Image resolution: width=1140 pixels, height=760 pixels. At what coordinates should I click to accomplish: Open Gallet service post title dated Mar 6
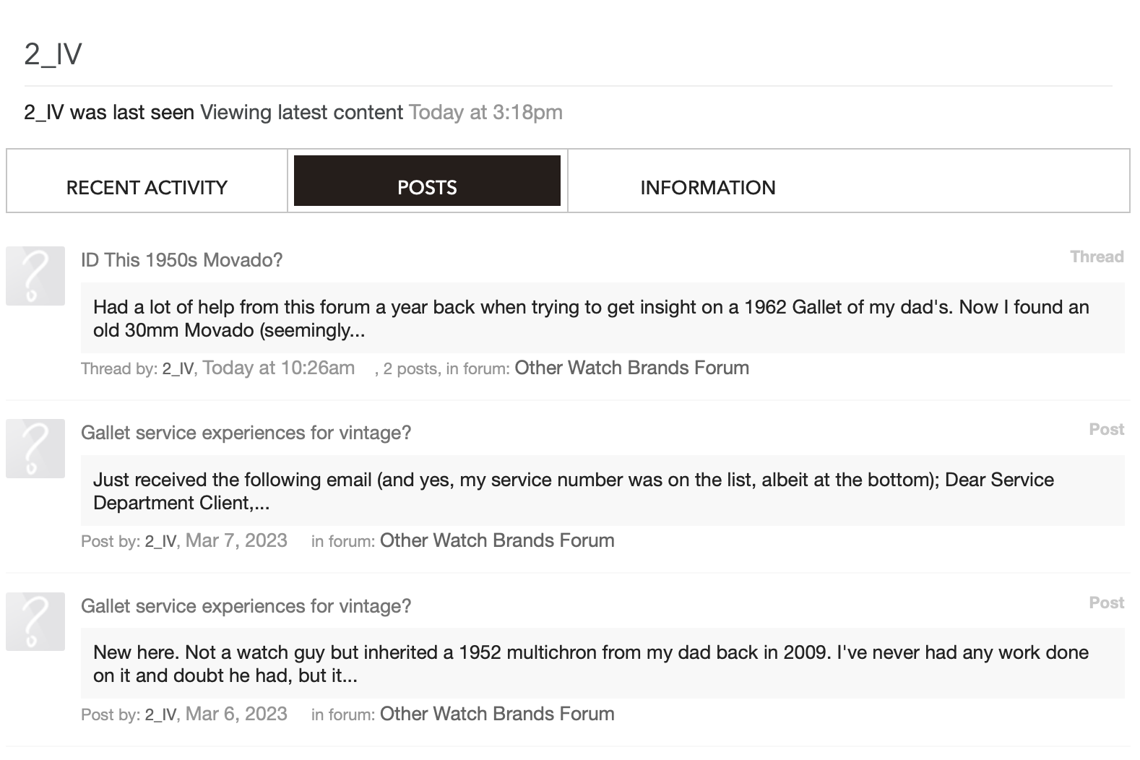click(x=246, y=606)
